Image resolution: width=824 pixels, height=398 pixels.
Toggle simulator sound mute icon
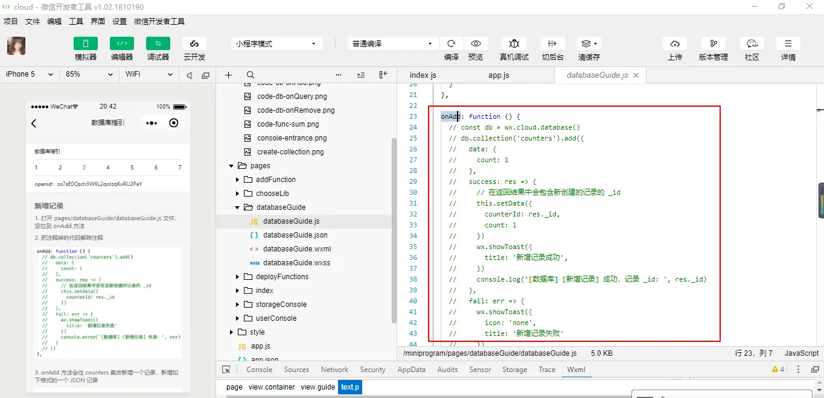tap(190, 75)
